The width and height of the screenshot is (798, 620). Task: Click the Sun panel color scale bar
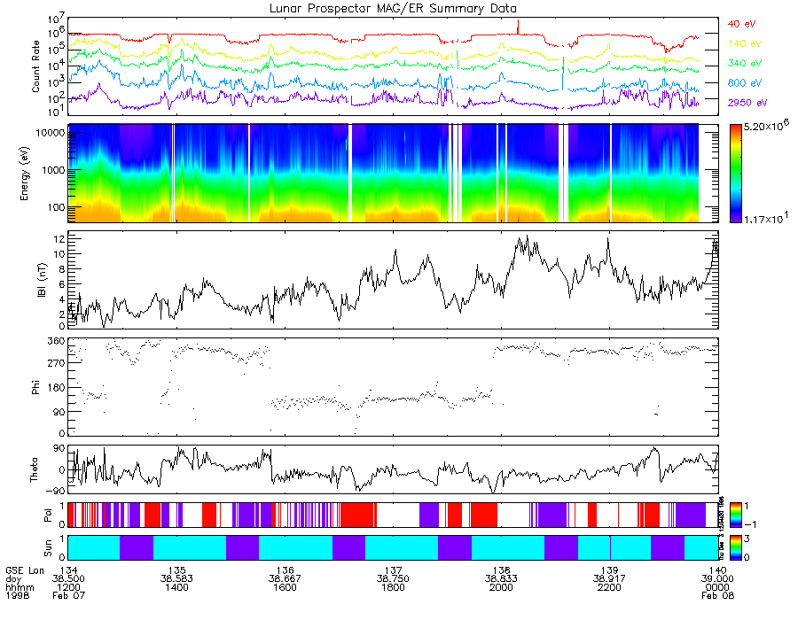coord(735,547)
